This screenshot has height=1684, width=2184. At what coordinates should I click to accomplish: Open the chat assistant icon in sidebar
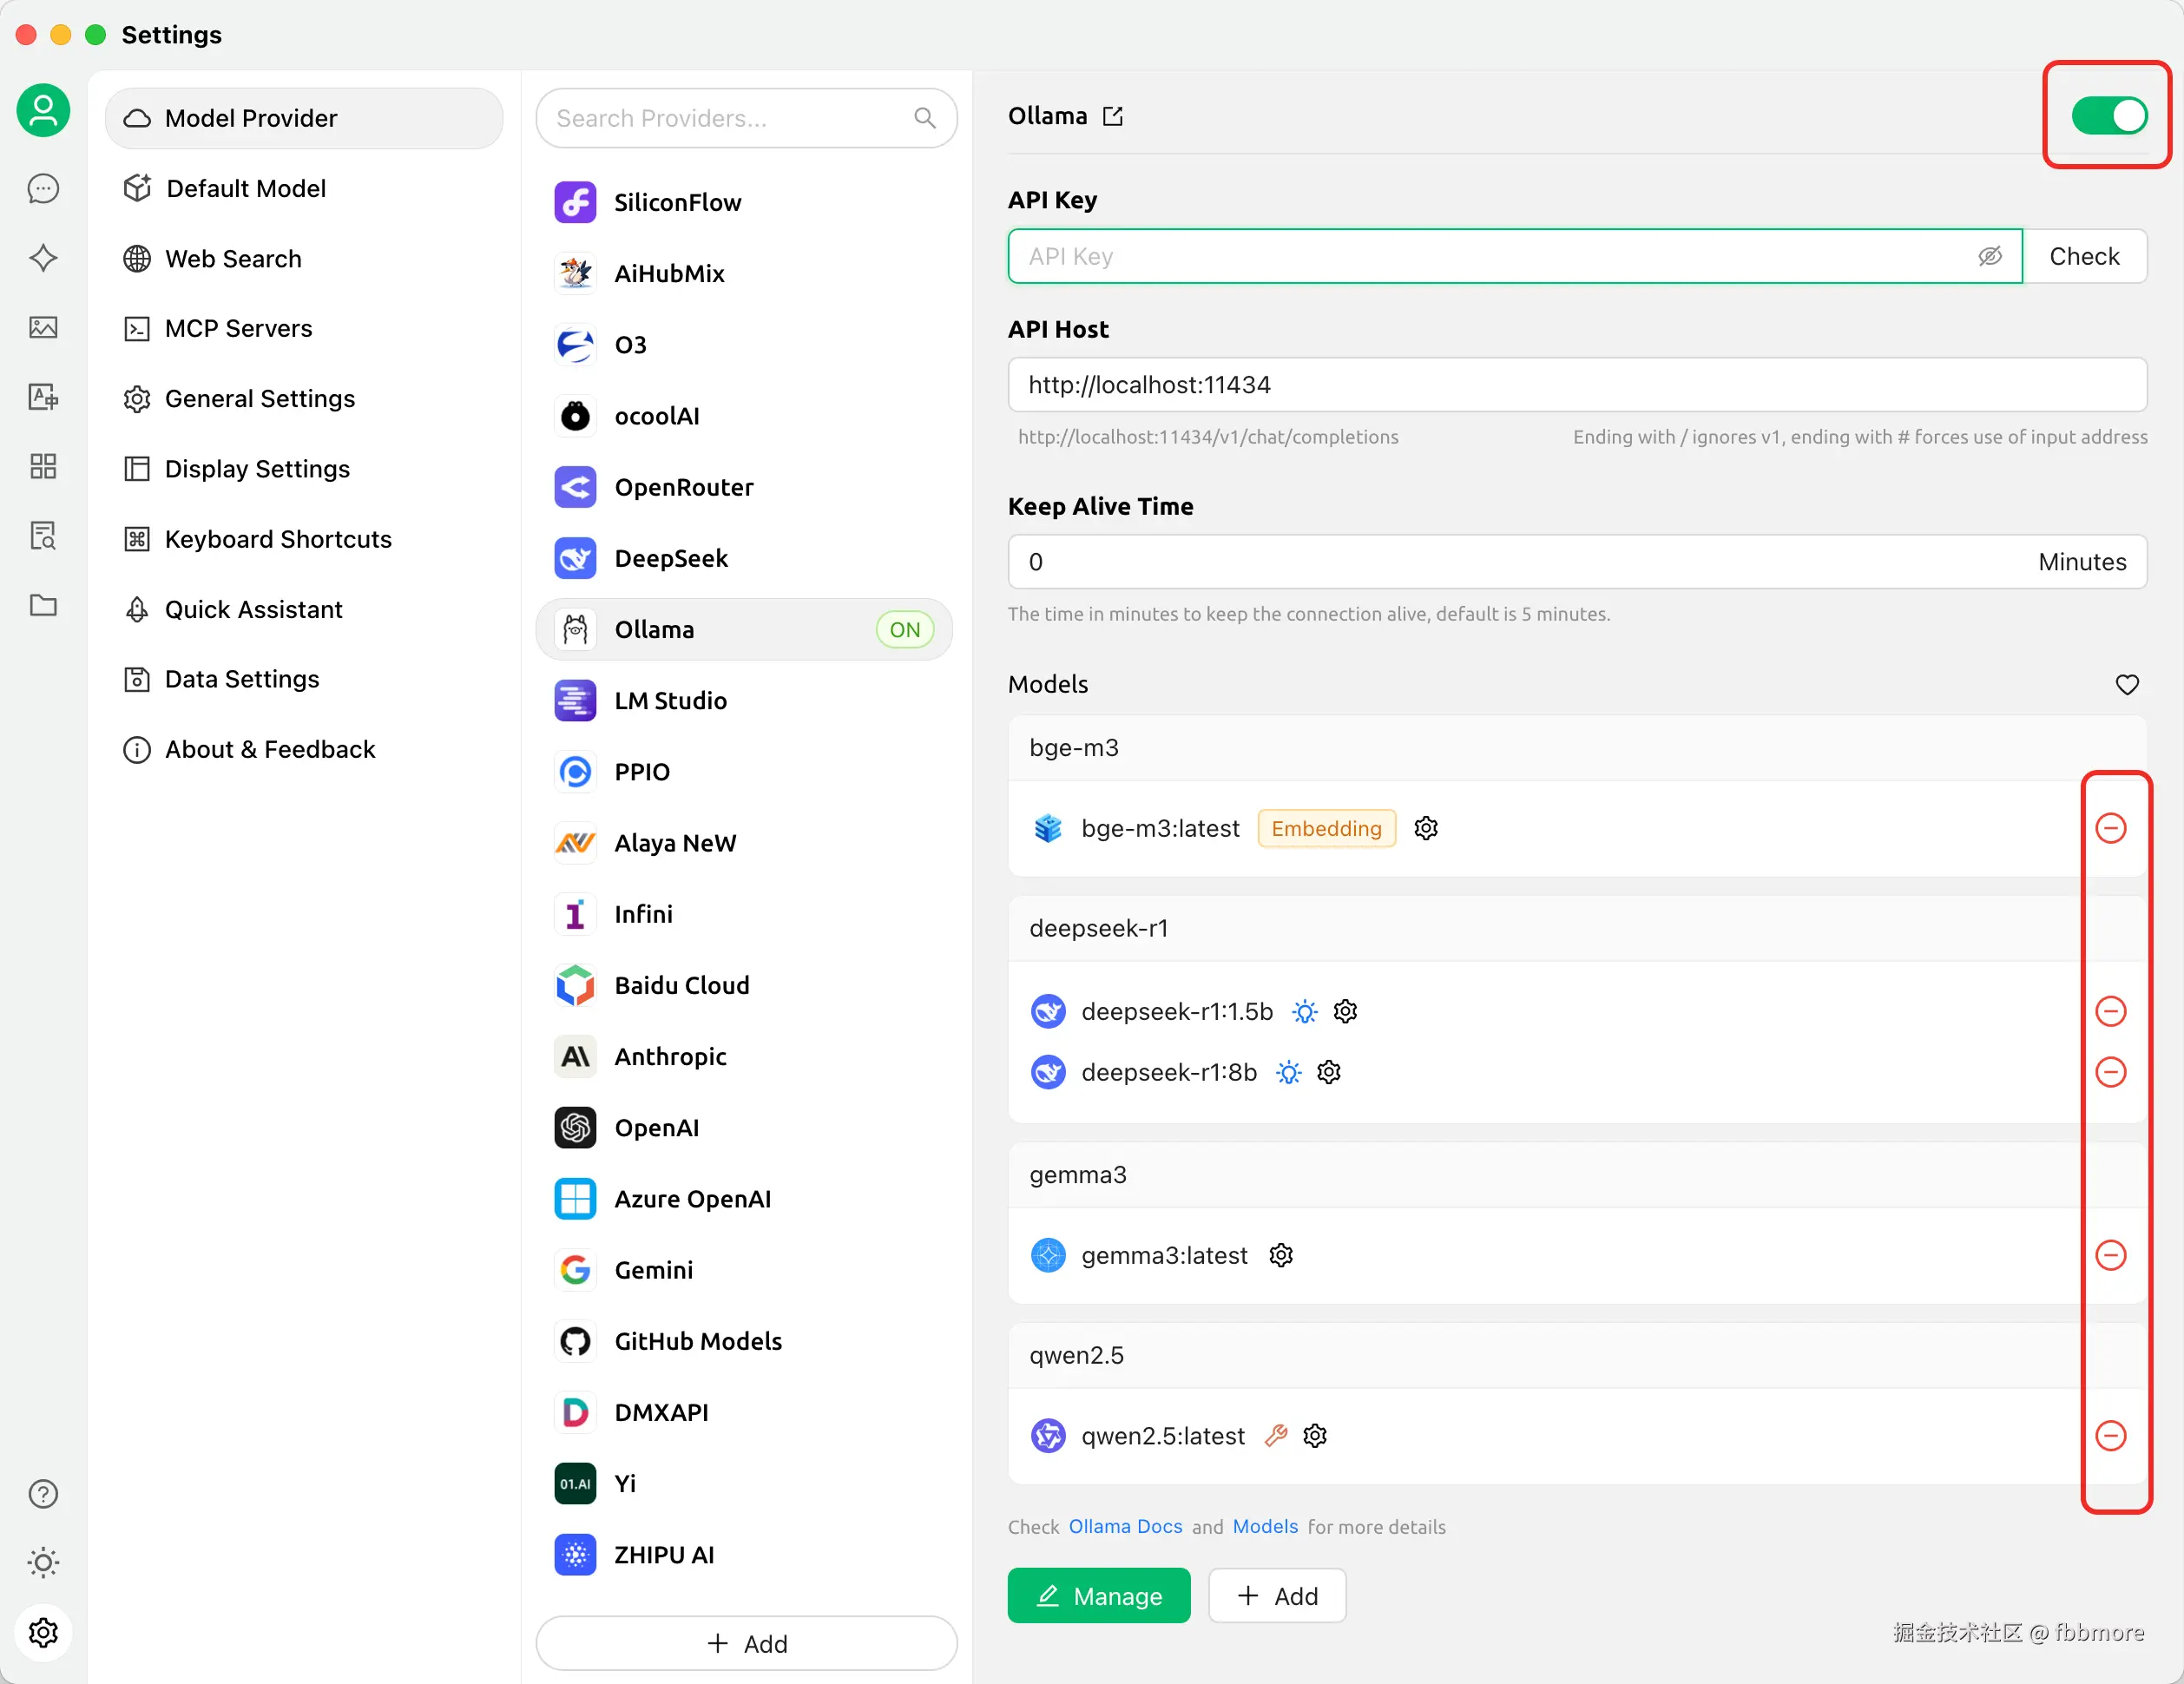point(43,188)
